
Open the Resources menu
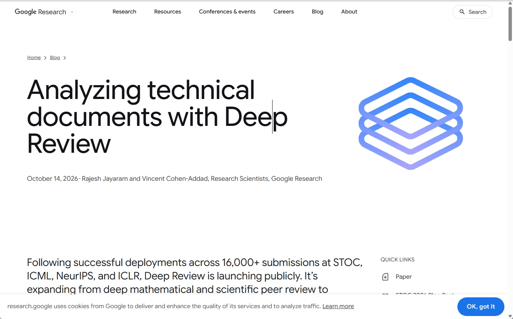click(168, 12)
